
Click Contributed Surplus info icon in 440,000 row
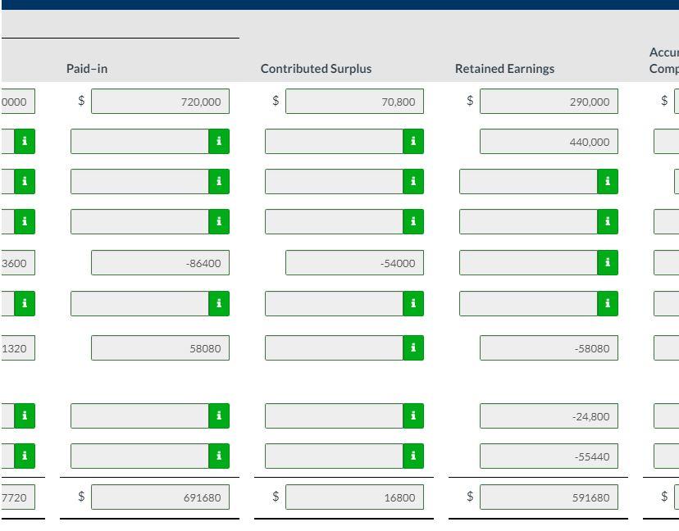pos(413,141)
